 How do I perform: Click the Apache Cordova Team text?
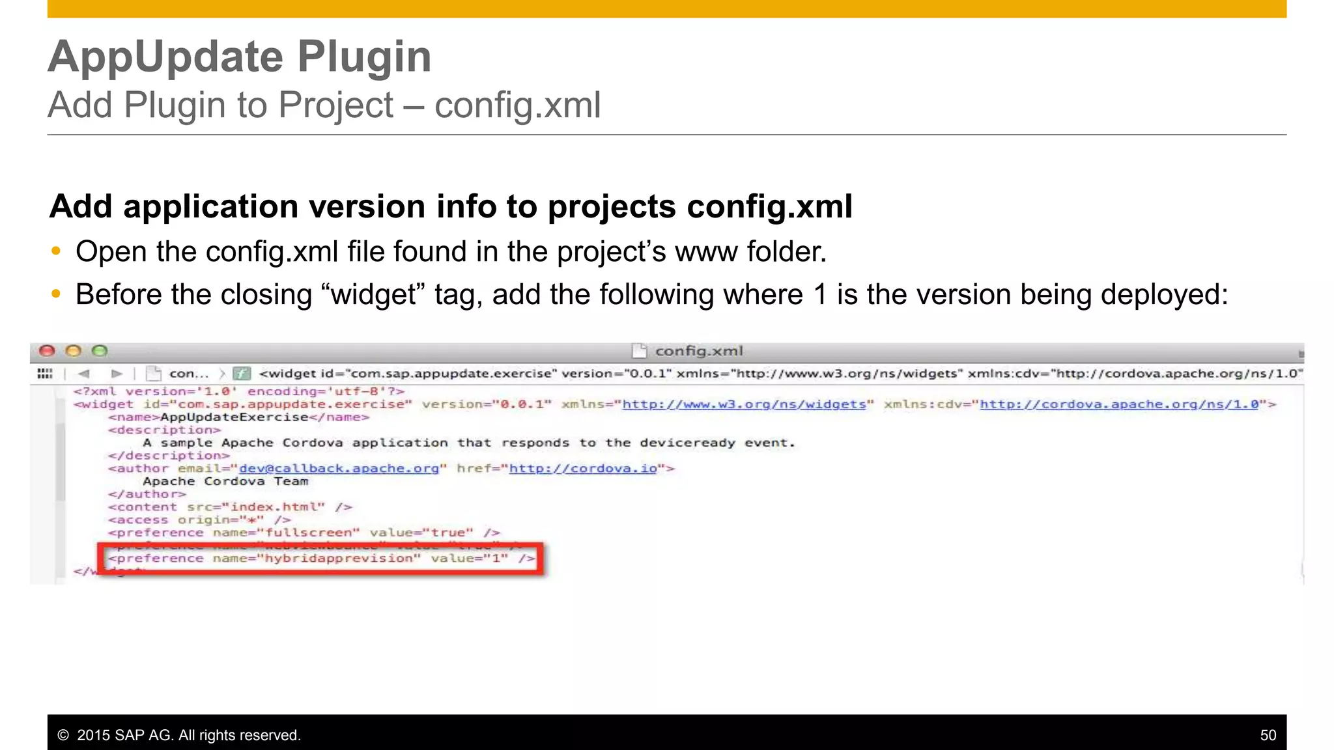click(225, 481)
